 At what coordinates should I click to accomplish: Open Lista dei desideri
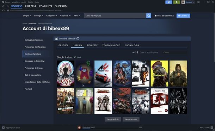point(164,15)
